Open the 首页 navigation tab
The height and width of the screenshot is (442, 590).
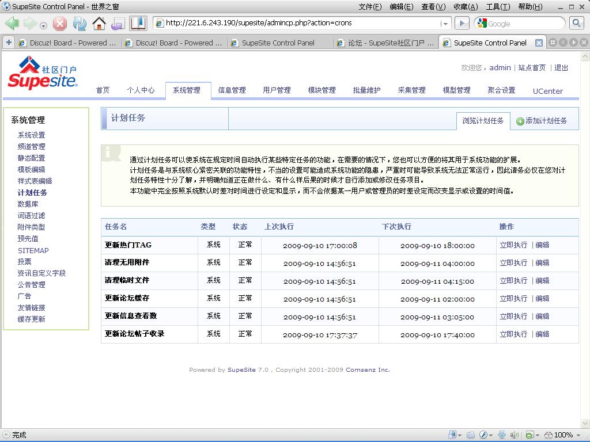(x=103, y=90)
